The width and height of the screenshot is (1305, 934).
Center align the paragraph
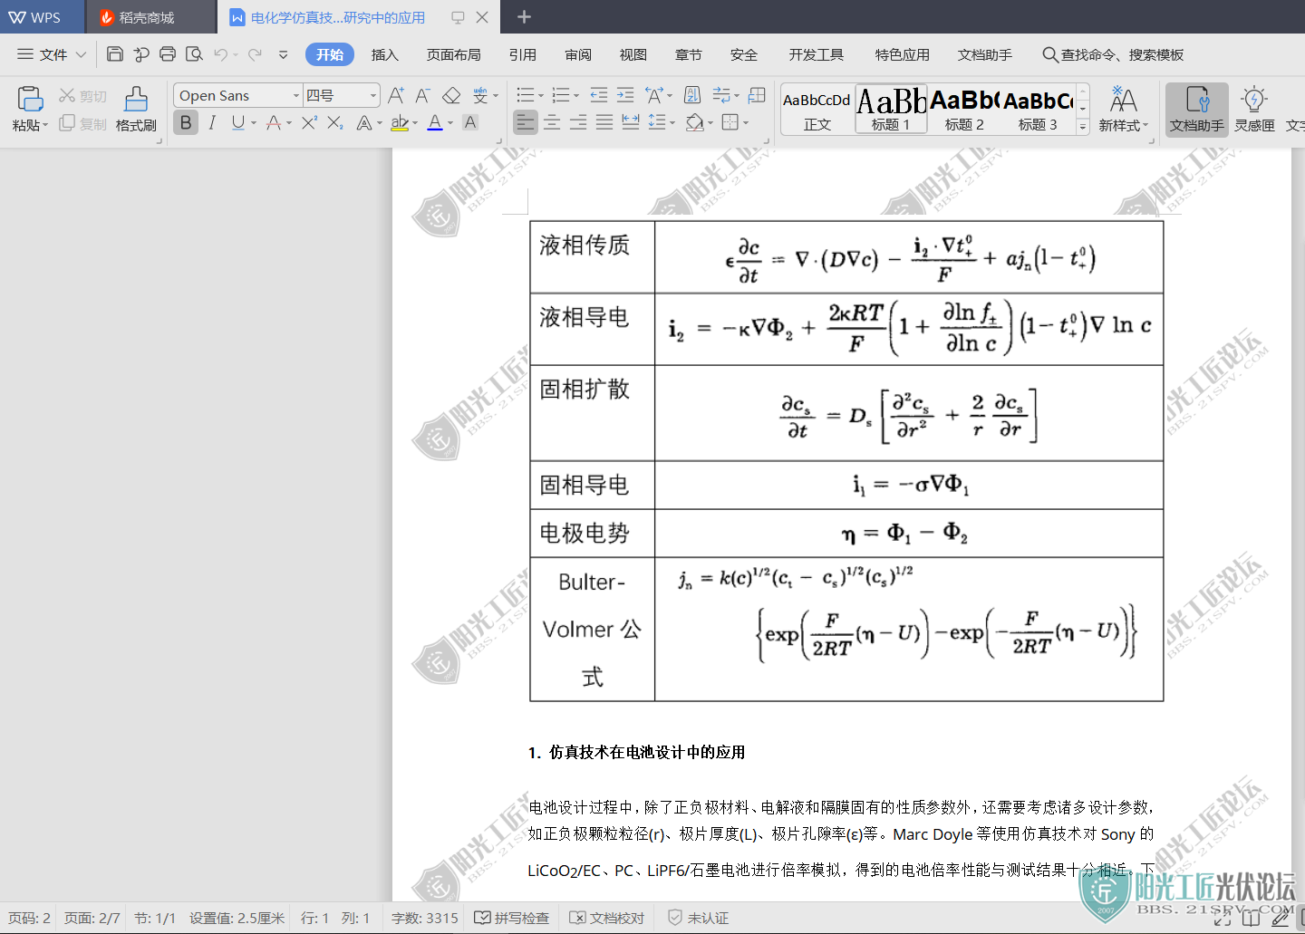[552, 122]
